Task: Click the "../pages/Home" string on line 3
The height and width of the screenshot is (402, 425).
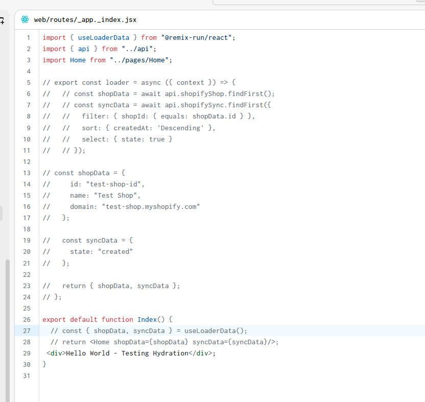Action: [139, 60]
